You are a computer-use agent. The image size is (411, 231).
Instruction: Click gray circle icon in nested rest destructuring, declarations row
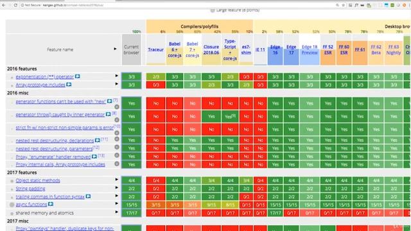pyautogui.click(x=117, y=139)
